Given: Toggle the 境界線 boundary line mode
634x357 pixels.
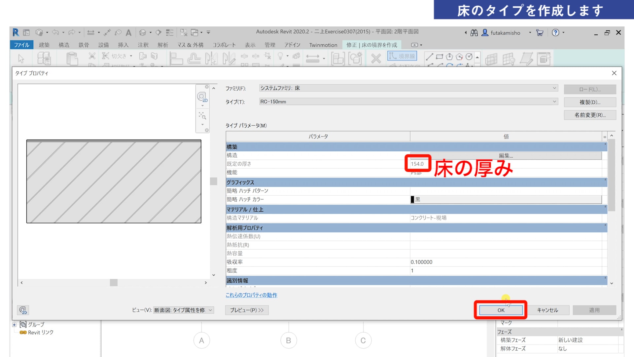Looking at the screenshot, I should pyautogui.click(x=402, y=56).
